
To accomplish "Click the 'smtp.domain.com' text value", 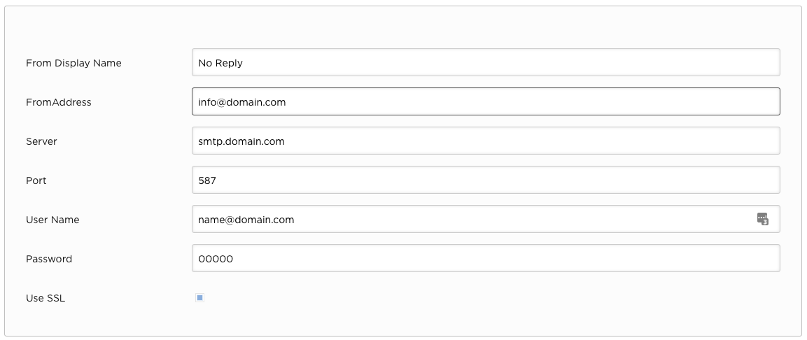I will click(x=241, y=141).
